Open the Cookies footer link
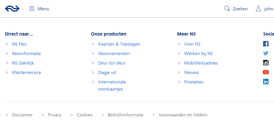 pyautogui.click(x=85, y=115)
